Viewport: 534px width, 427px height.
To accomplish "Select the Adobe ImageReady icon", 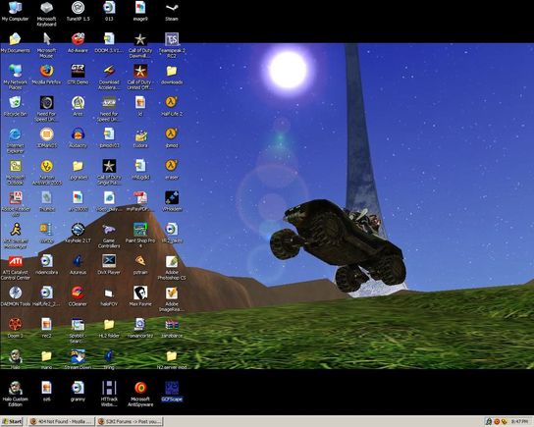I will coord(172,298).
